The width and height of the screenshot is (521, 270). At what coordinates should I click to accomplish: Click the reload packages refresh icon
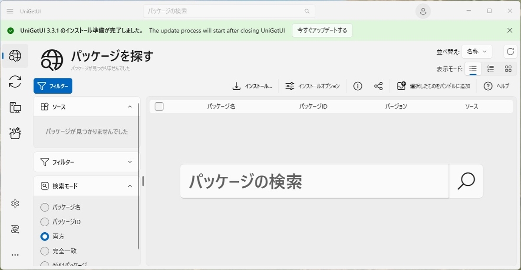pyautogui.click(x=510, y=51)
